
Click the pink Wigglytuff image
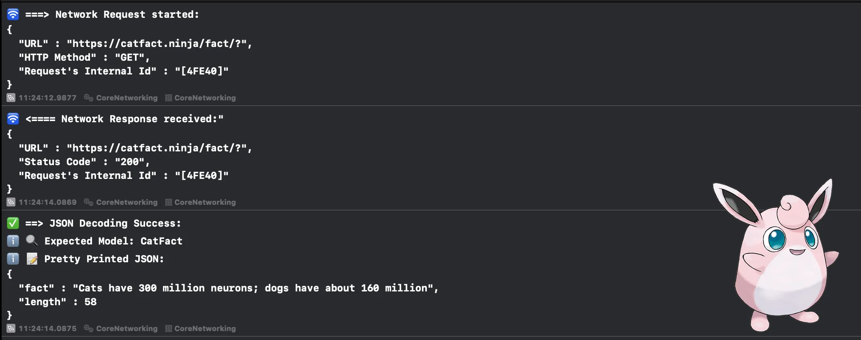776,255
